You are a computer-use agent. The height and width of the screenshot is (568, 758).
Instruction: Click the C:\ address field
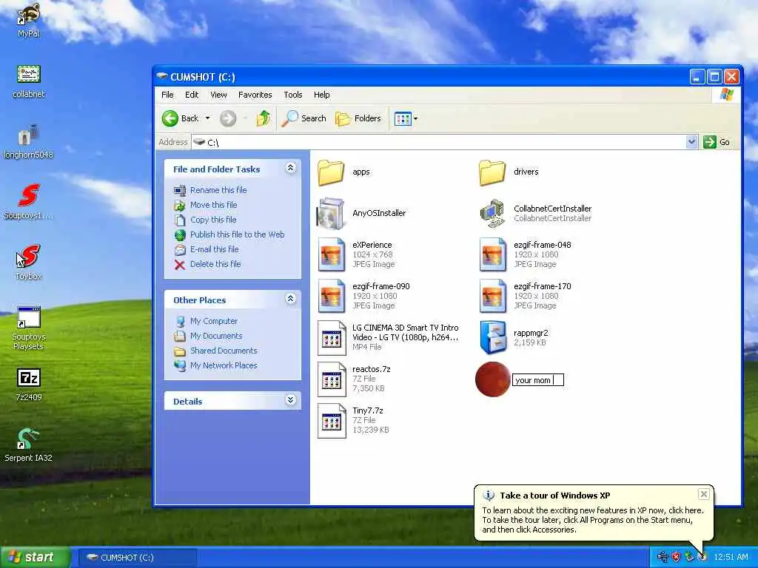(438, 142)
